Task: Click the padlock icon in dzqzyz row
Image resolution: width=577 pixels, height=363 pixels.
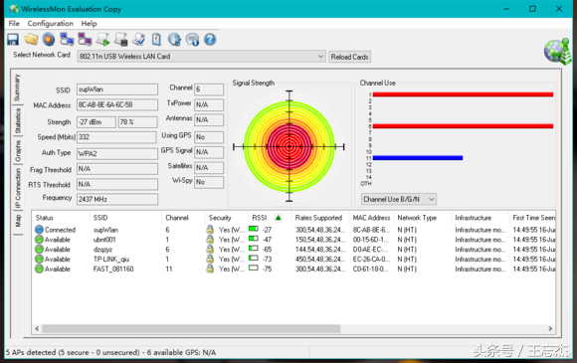Action: coord(210,250)
